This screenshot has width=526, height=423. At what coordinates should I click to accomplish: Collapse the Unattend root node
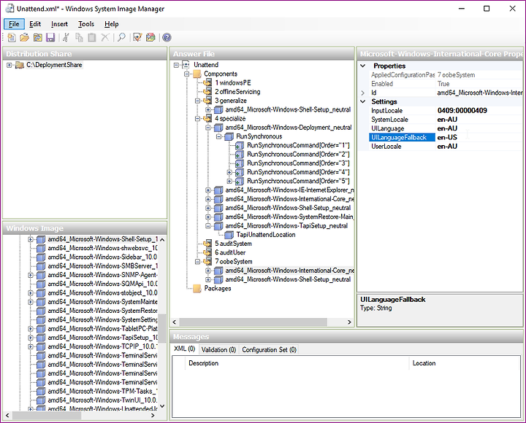point(176,65)
